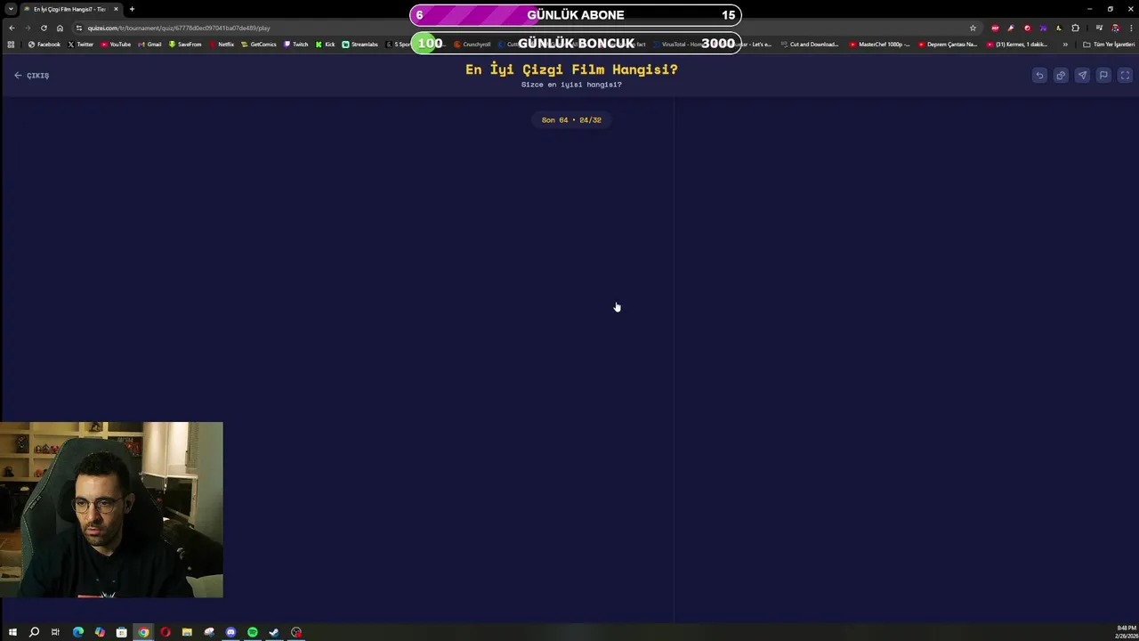Click the undo arrow icon in quiz header

coord(1039,76)
